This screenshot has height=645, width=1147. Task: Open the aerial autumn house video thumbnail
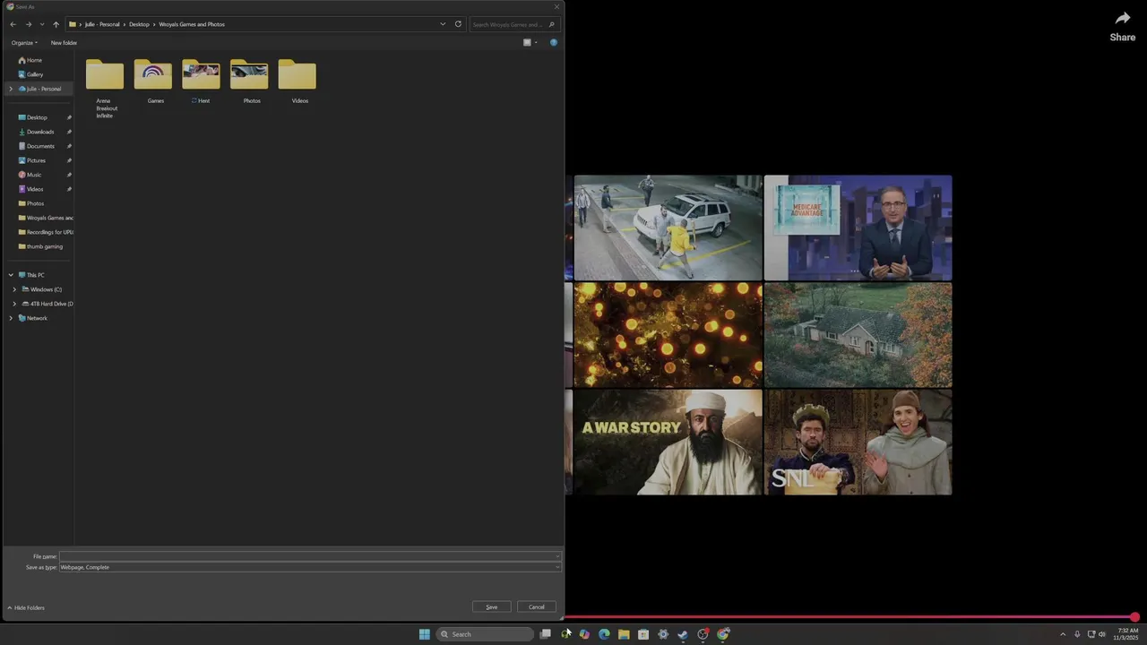pyautogui.click(x=858, y=334)
